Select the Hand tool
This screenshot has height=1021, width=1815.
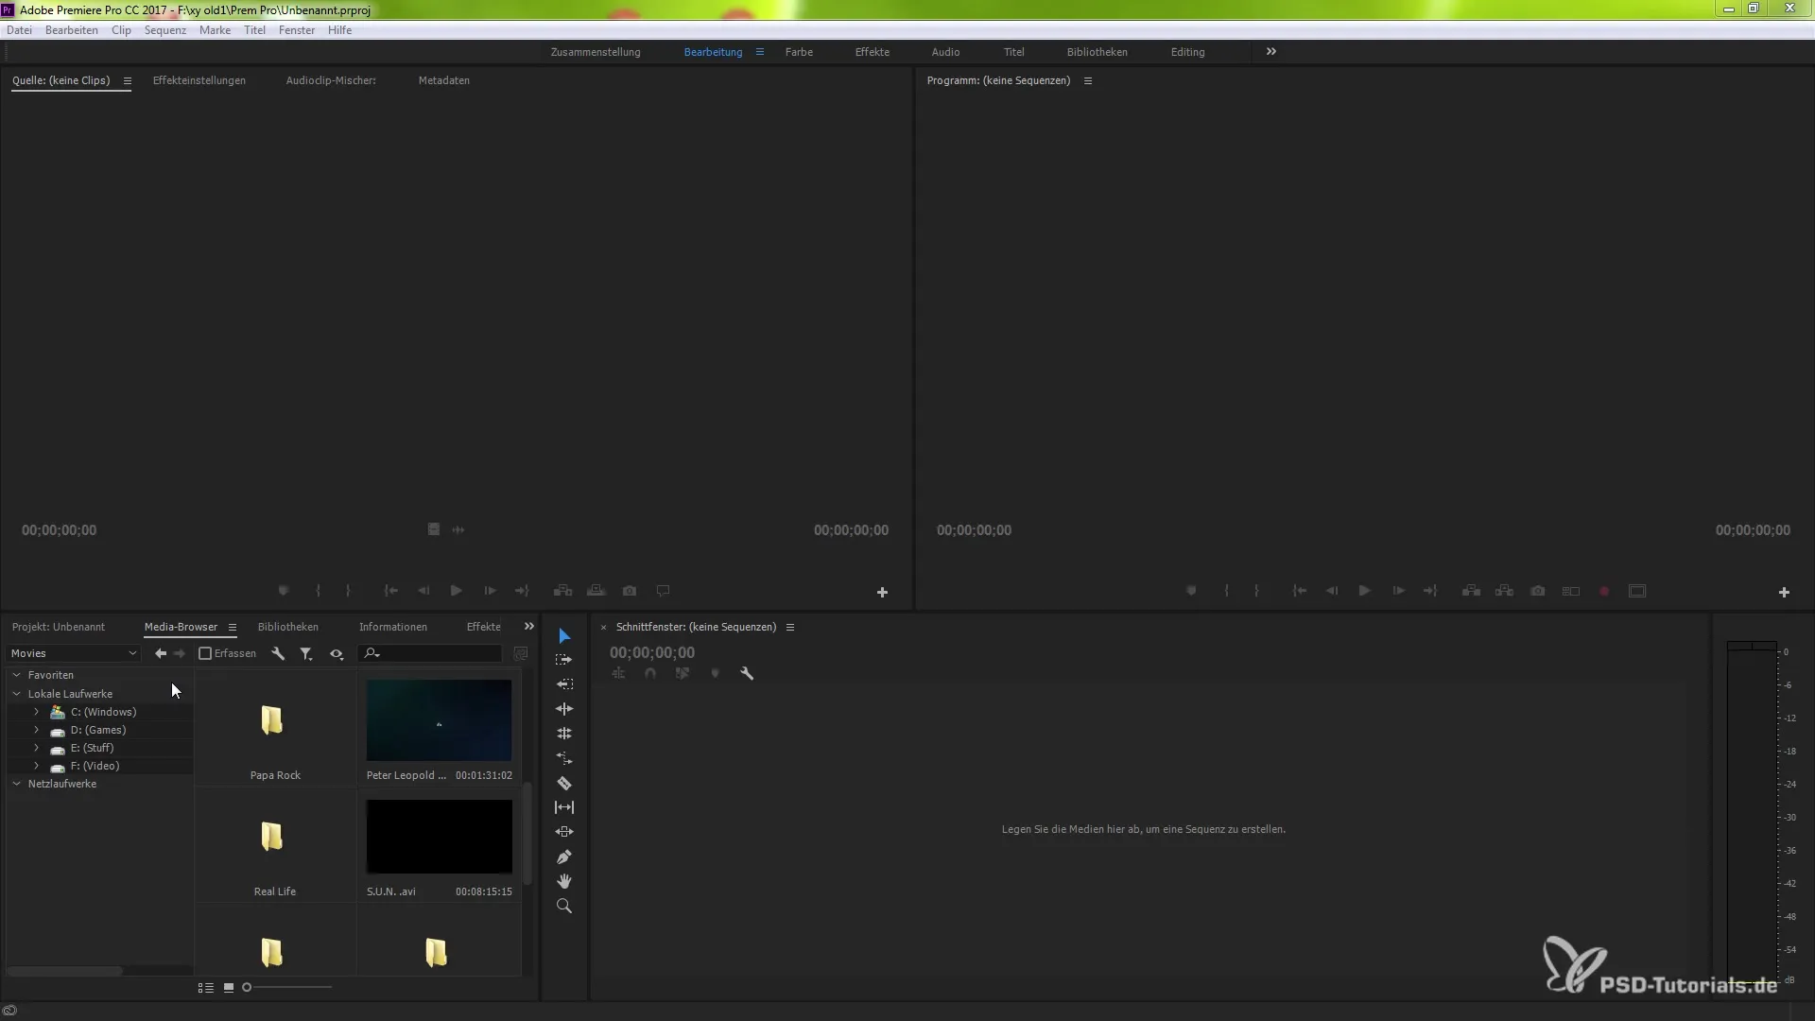(564, 881)
